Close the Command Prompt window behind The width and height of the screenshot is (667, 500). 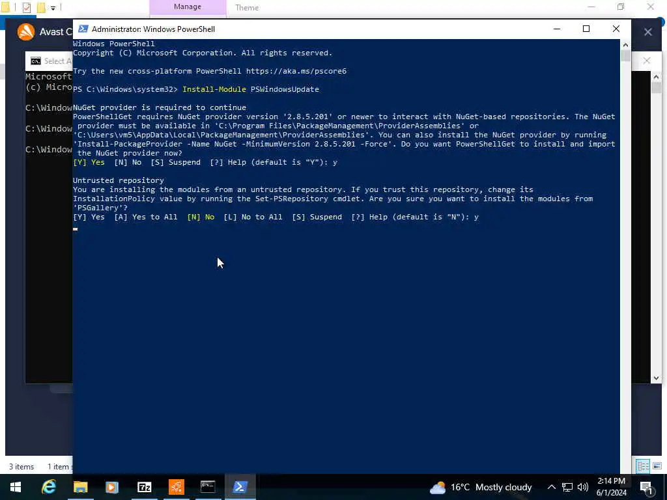pos(647,61)
